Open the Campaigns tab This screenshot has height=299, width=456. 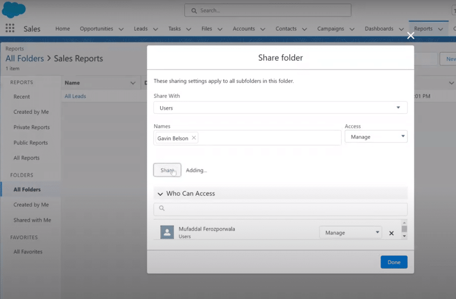tap(331, 28)
